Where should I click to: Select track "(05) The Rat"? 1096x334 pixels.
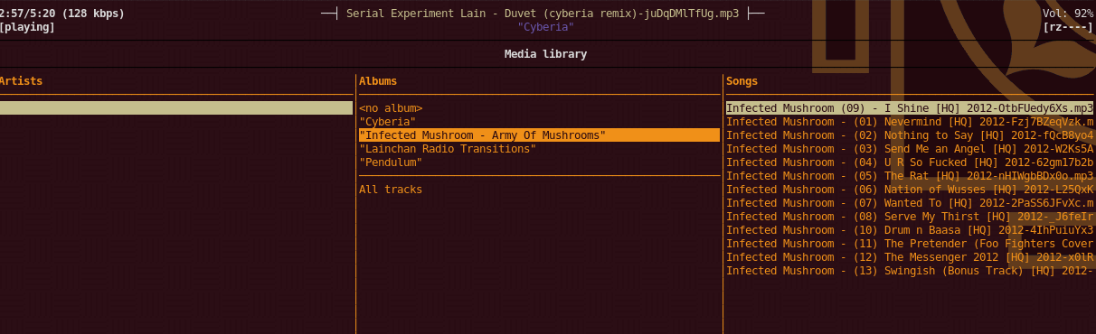pyautogui.click(x=910, y=176)
